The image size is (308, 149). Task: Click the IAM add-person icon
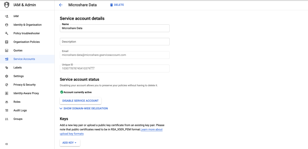(x=7, y=16)
